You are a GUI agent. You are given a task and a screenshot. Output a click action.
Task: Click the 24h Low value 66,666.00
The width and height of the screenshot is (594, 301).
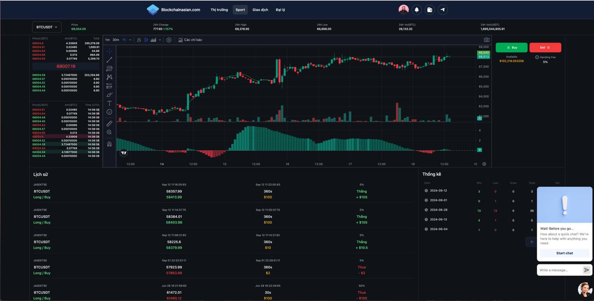point(324,29)
